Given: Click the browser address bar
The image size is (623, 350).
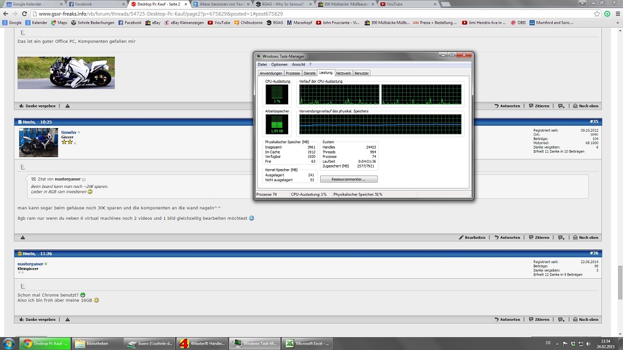Looking at the screenshot, I should (x=303, y=14).
